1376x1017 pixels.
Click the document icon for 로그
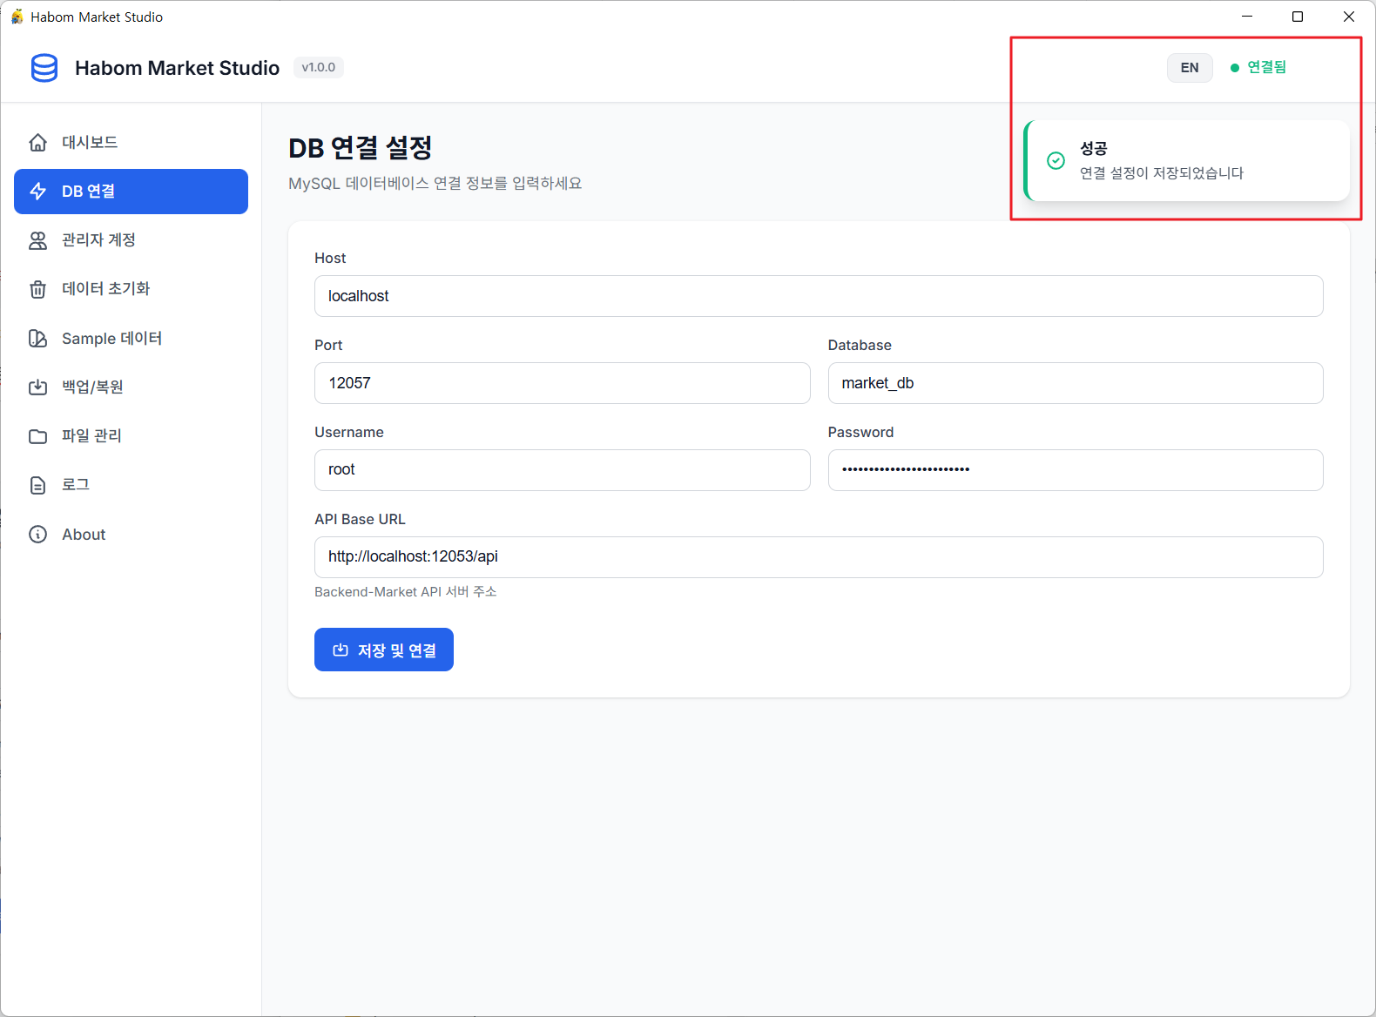[37, 485]
